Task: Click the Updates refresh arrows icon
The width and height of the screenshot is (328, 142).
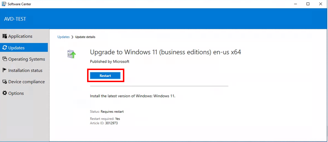Action: [5, 48]
